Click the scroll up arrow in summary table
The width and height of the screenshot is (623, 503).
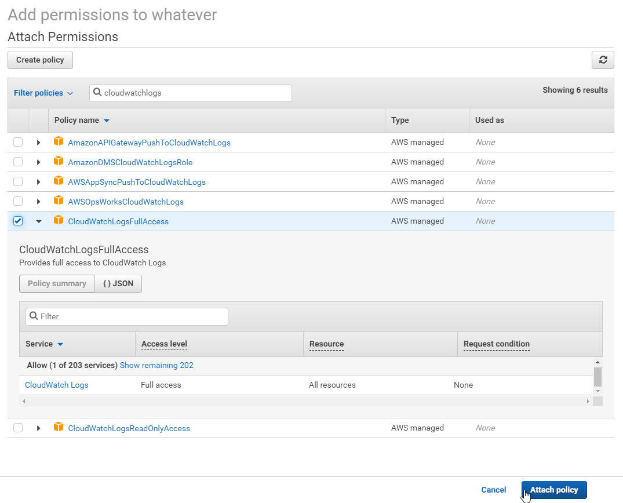pos(598,362)
